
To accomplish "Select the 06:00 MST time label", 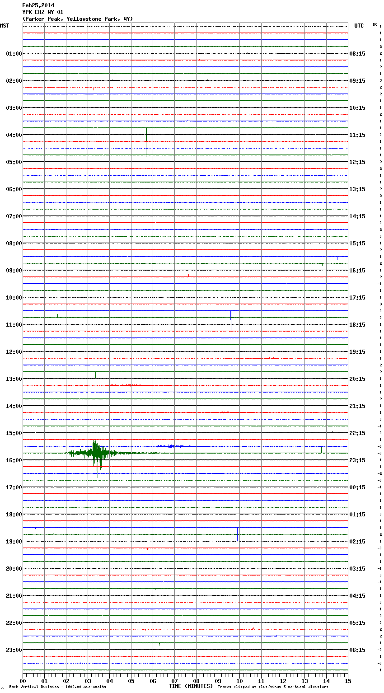I will [x=14, y=189].
